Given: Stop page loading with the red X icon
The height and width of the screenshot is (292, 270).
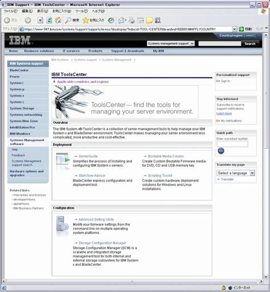Looking at the screenshot, I should click(40, 20).
